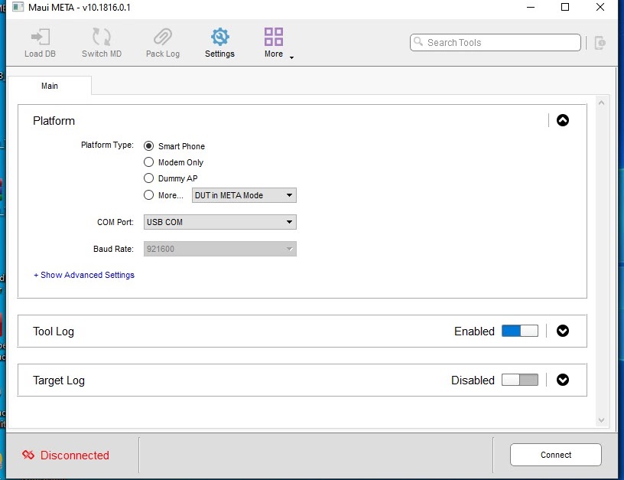This screenshot has width=624, height=480.
Task: Minimize the Maui META window
Action: 531,7
